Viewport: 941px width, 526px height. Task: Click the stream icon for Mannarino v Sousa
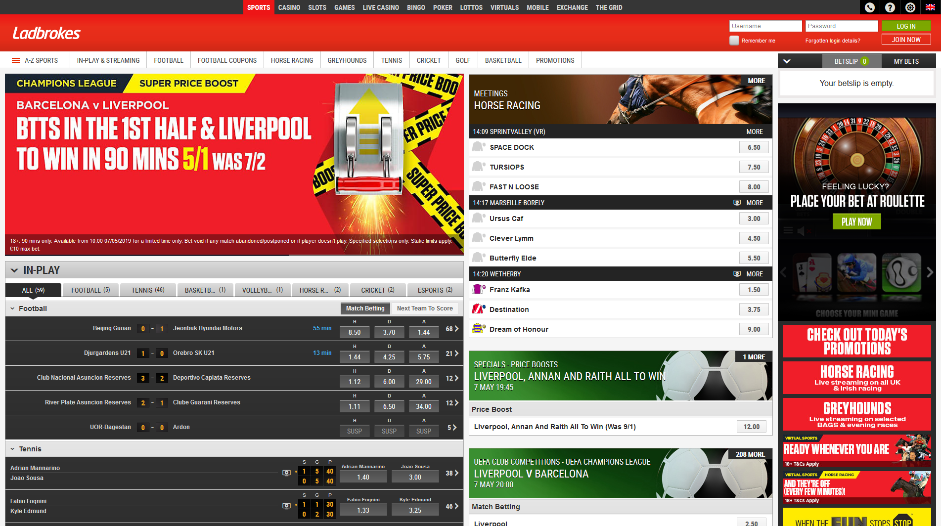(x=286, y=473)
